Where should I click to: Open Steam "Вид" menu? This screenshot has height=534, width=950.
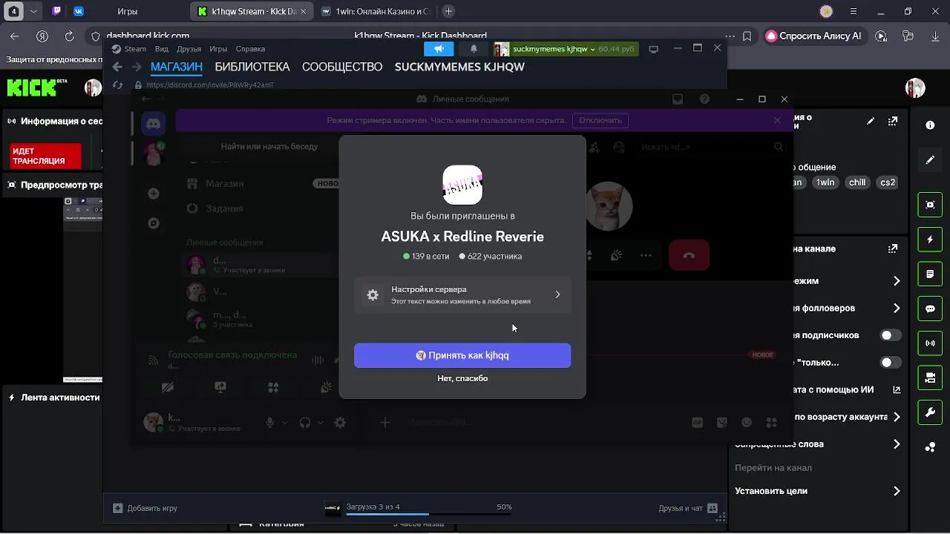tap(162, 49)
